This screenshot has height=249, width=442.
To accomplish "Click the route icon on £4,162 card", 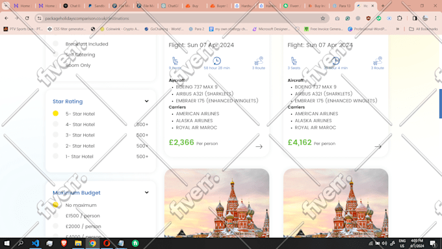I will tap(377, 61).
